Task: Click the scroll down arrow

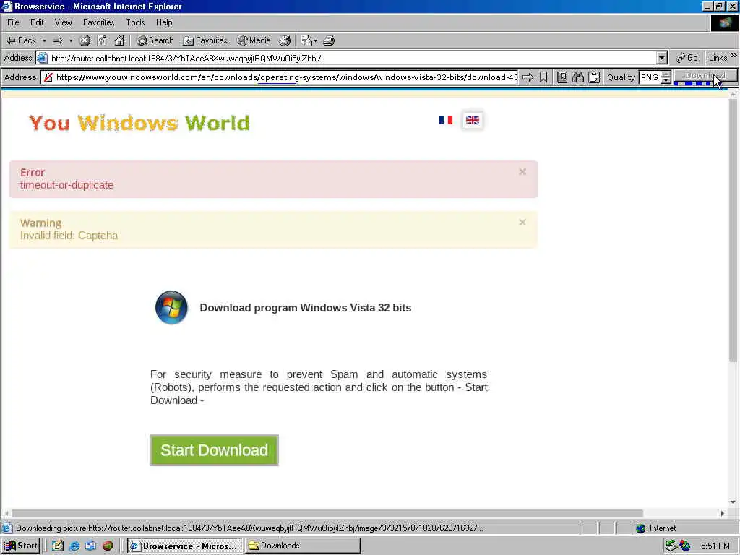Action: (733, 503)
